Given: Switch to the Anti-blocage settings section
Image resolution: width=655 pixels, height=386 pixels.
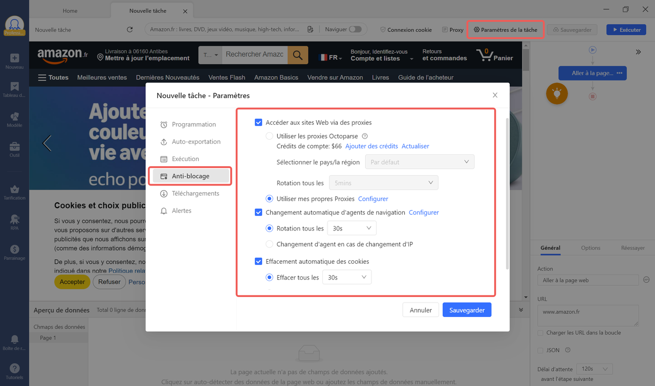Looking at the screenshot, I should pos(190,176).
